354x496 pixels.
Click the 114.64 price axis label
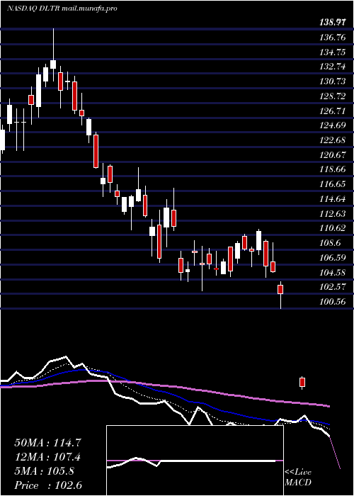[332, 199]
